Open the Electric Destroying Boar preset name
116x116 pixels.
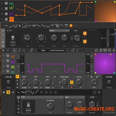[57, 51]
